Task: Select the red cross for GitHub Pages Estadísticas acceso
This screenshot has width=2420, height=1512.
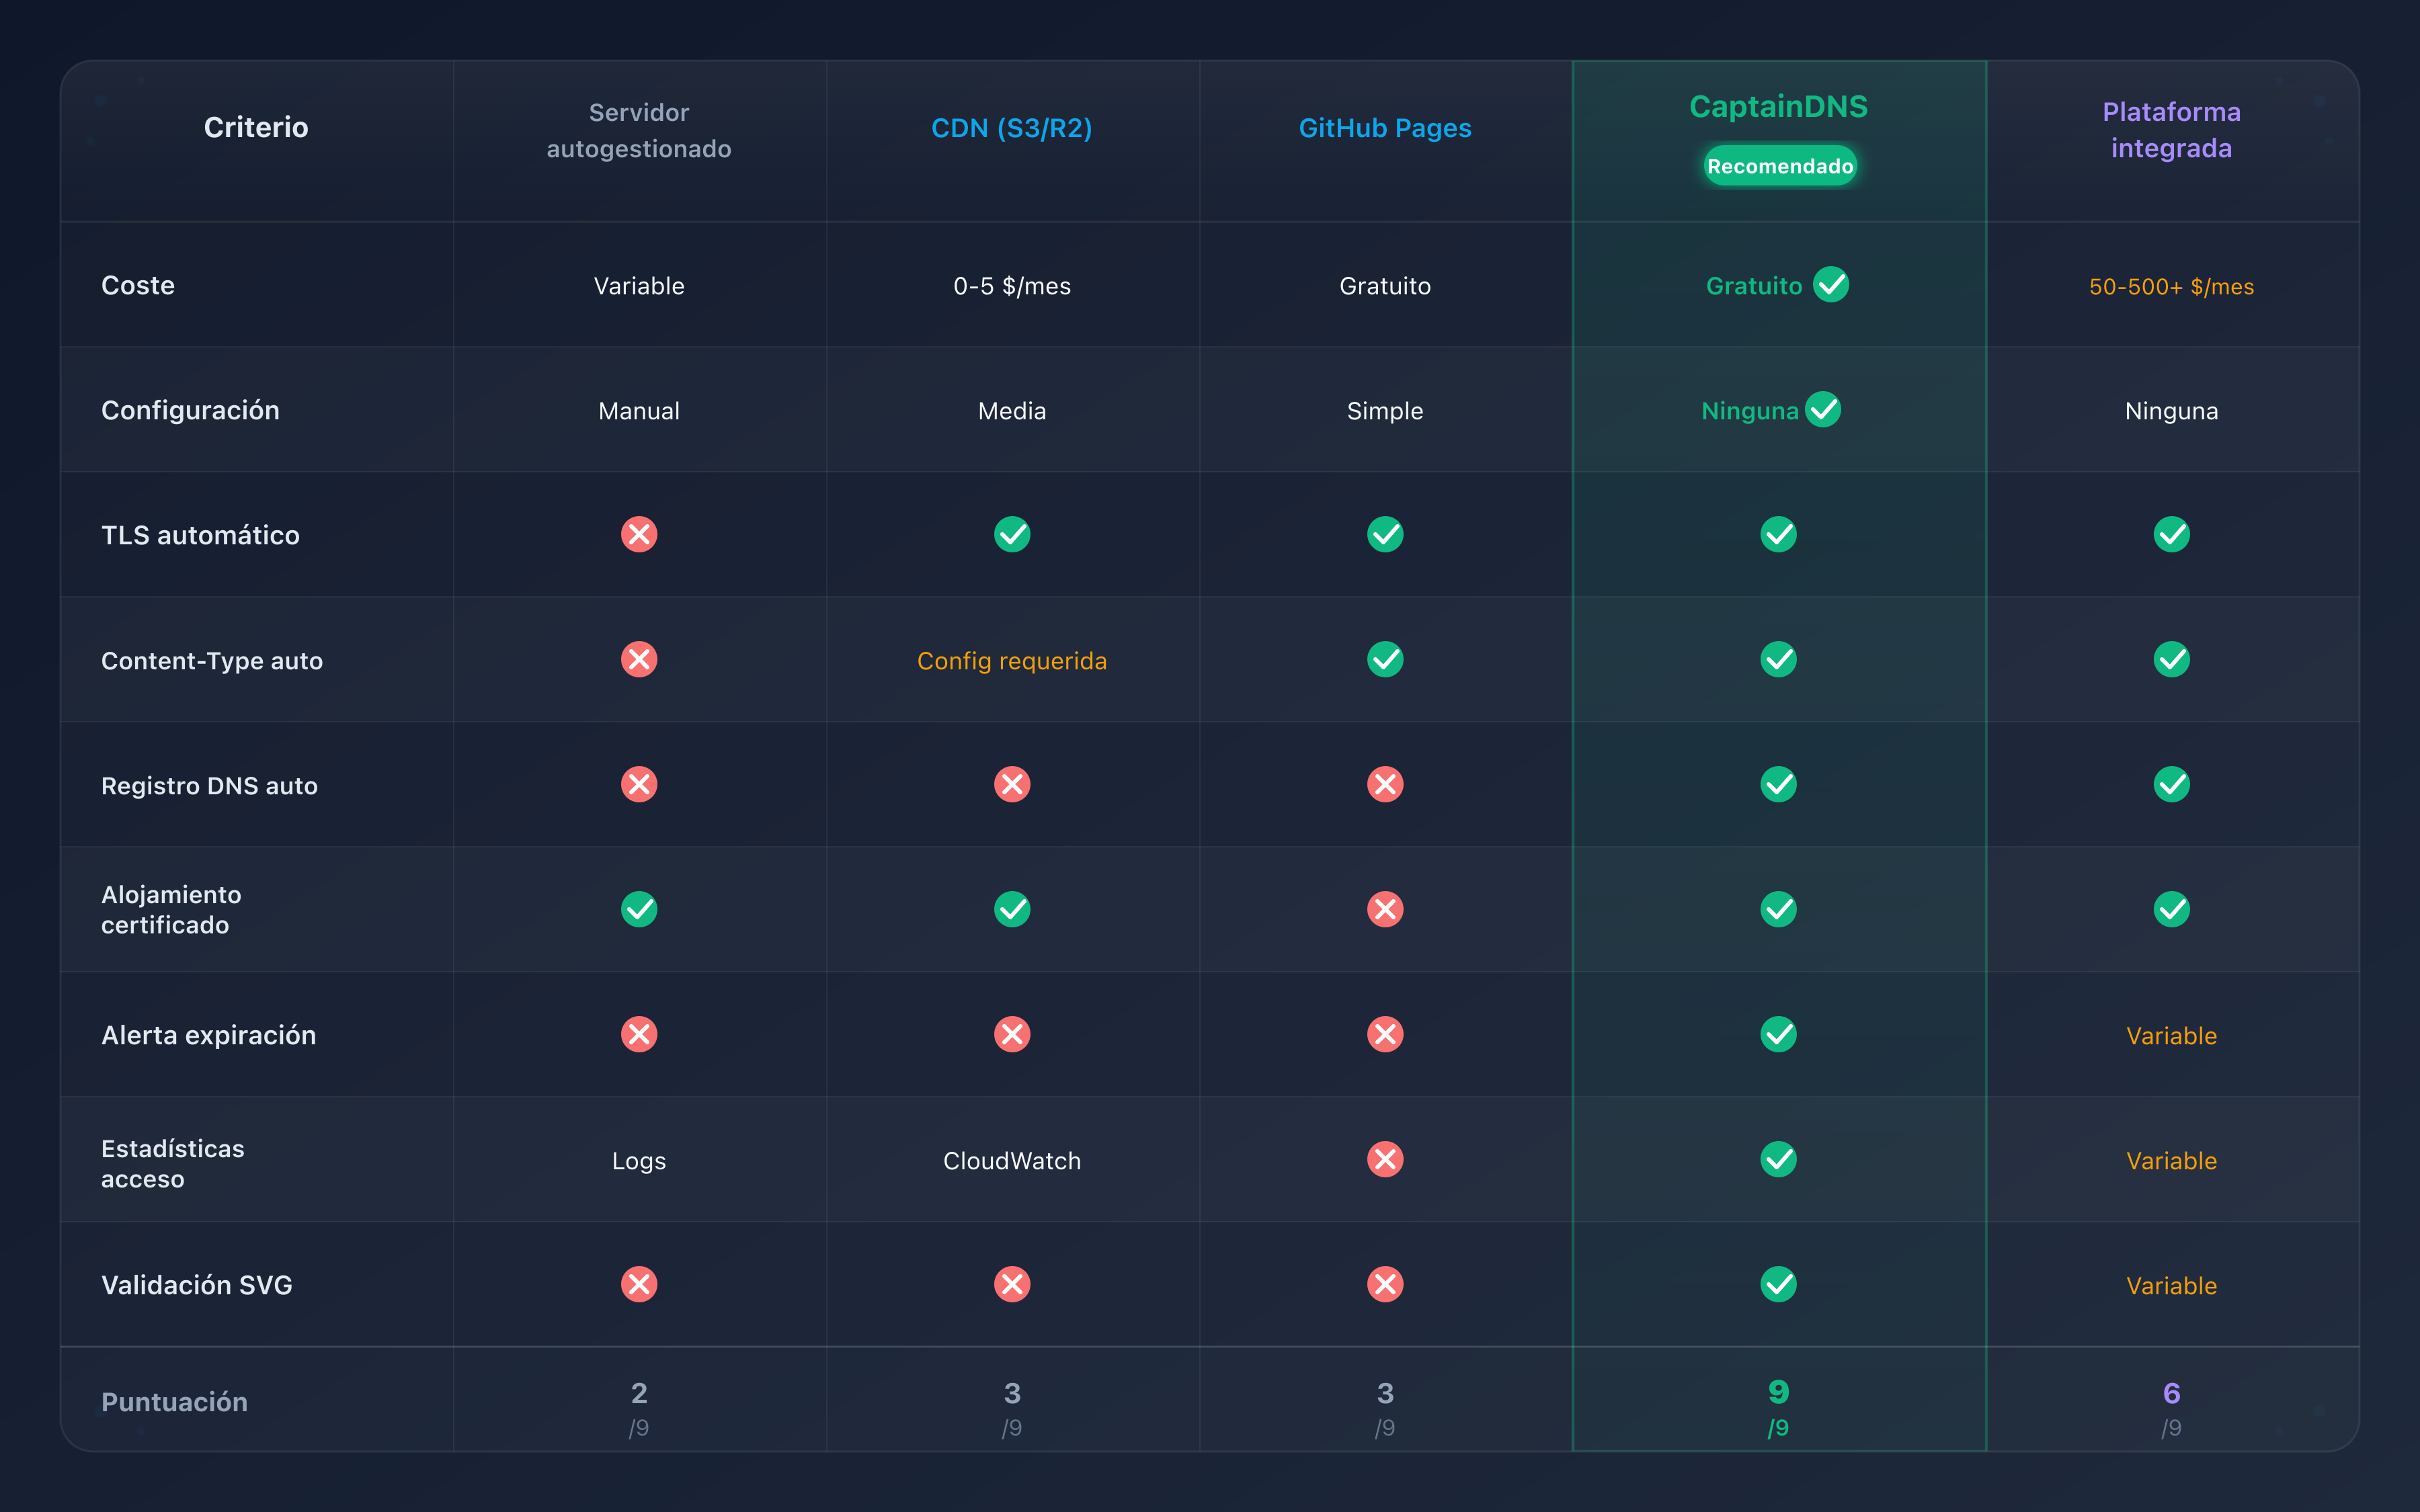Action: click(1385, 1160)
